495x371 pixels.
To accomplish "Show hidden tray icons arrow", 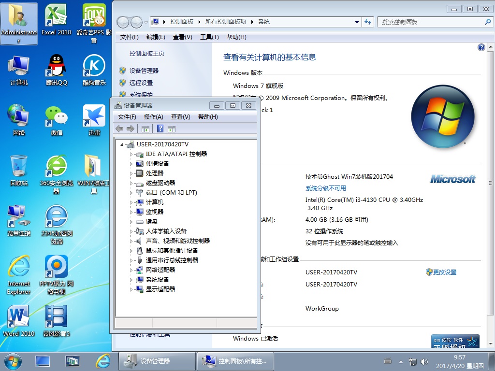I will 401,361.
